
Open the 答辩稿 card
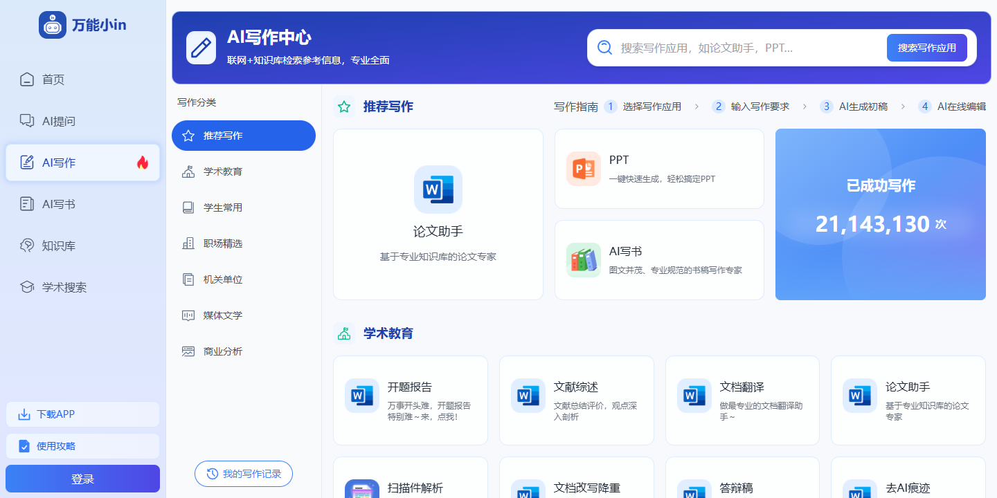tap(742, 477)
